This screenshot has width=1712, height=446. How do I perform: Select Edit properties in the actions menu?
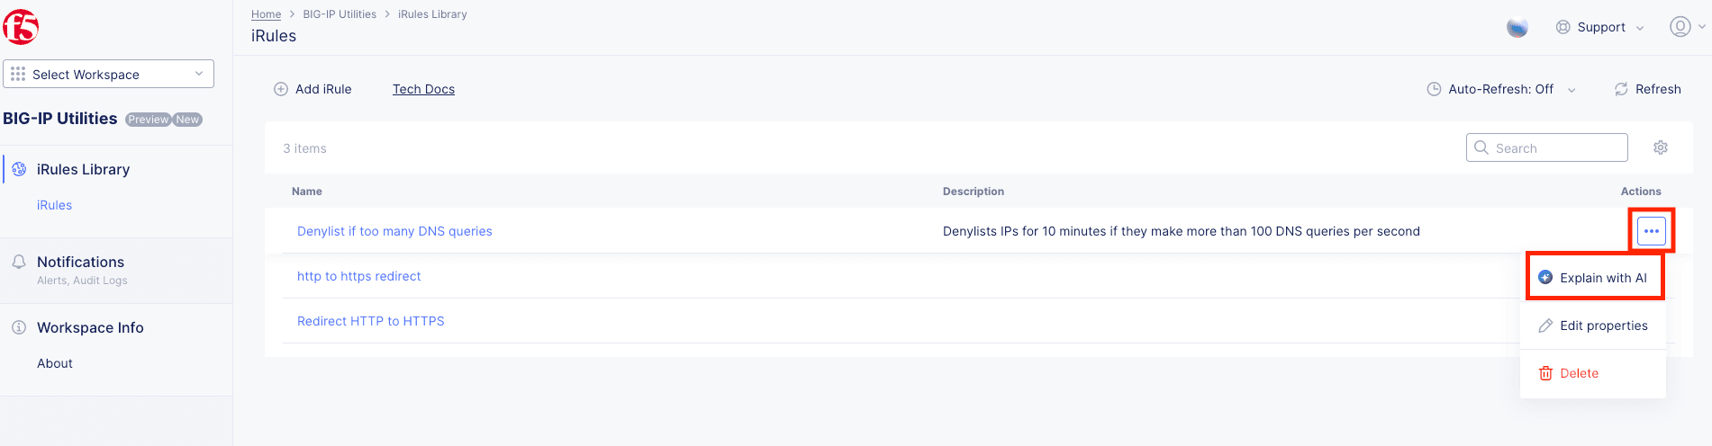click(1593, 326)
